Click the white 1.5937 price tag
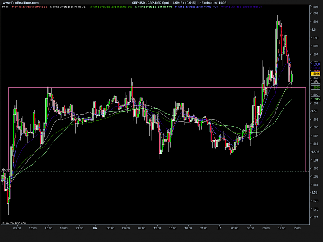This screenshot has height=242, width=323. [x=315, y=82]
